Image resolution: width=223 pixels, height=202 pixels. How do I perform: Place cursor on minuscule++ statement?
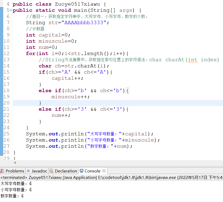coord(70,97)
